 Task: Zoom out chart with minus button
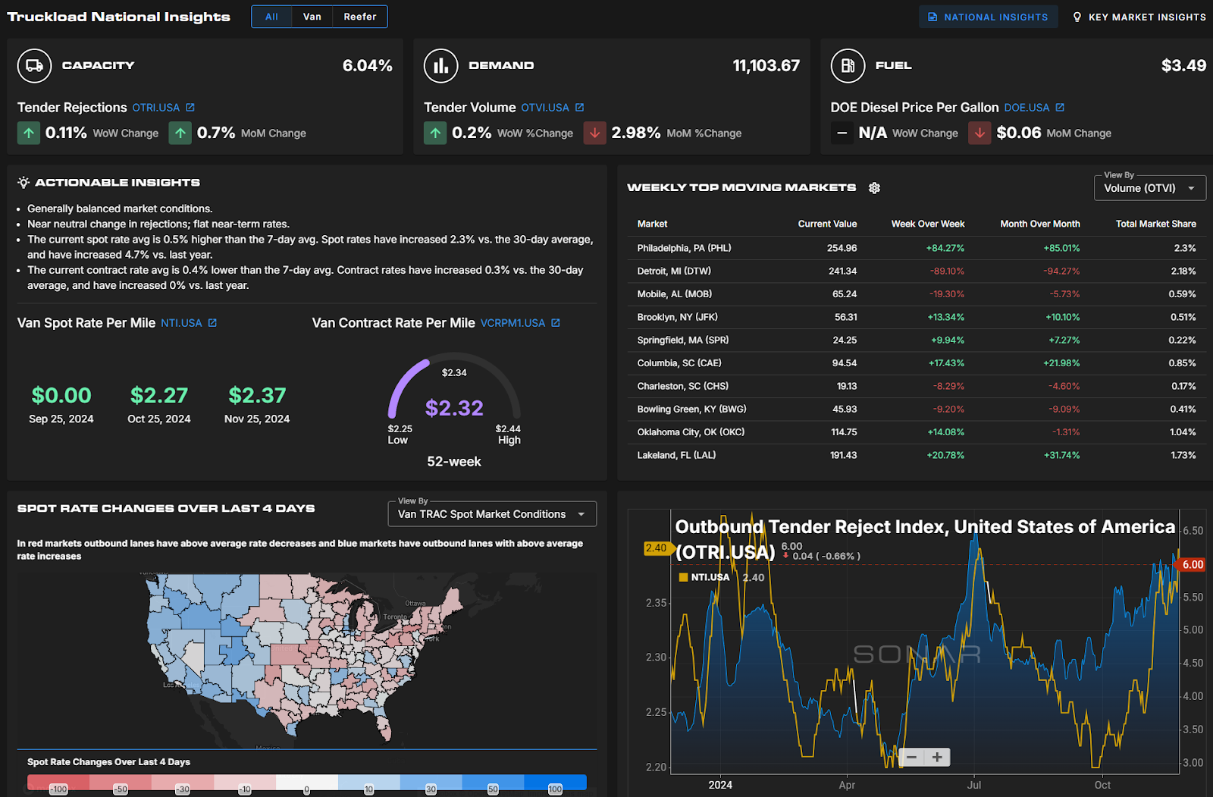click(912, 757)
